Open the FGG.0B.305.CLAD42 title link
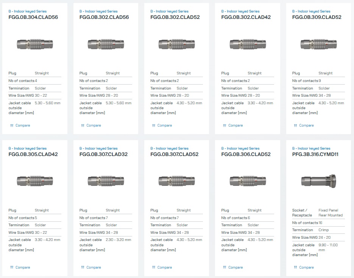Screen dimensions: 354x278 point(33,154)
